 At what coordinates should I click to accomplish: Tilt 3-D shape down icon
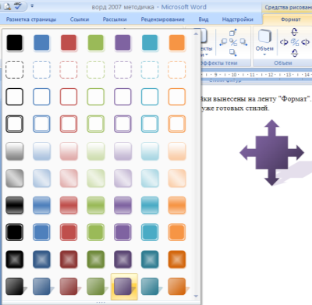pos(294,53)
